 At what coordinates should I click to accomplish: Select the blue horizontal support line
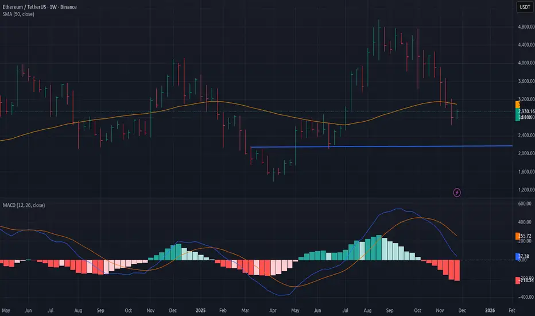(x=382, y=147)
